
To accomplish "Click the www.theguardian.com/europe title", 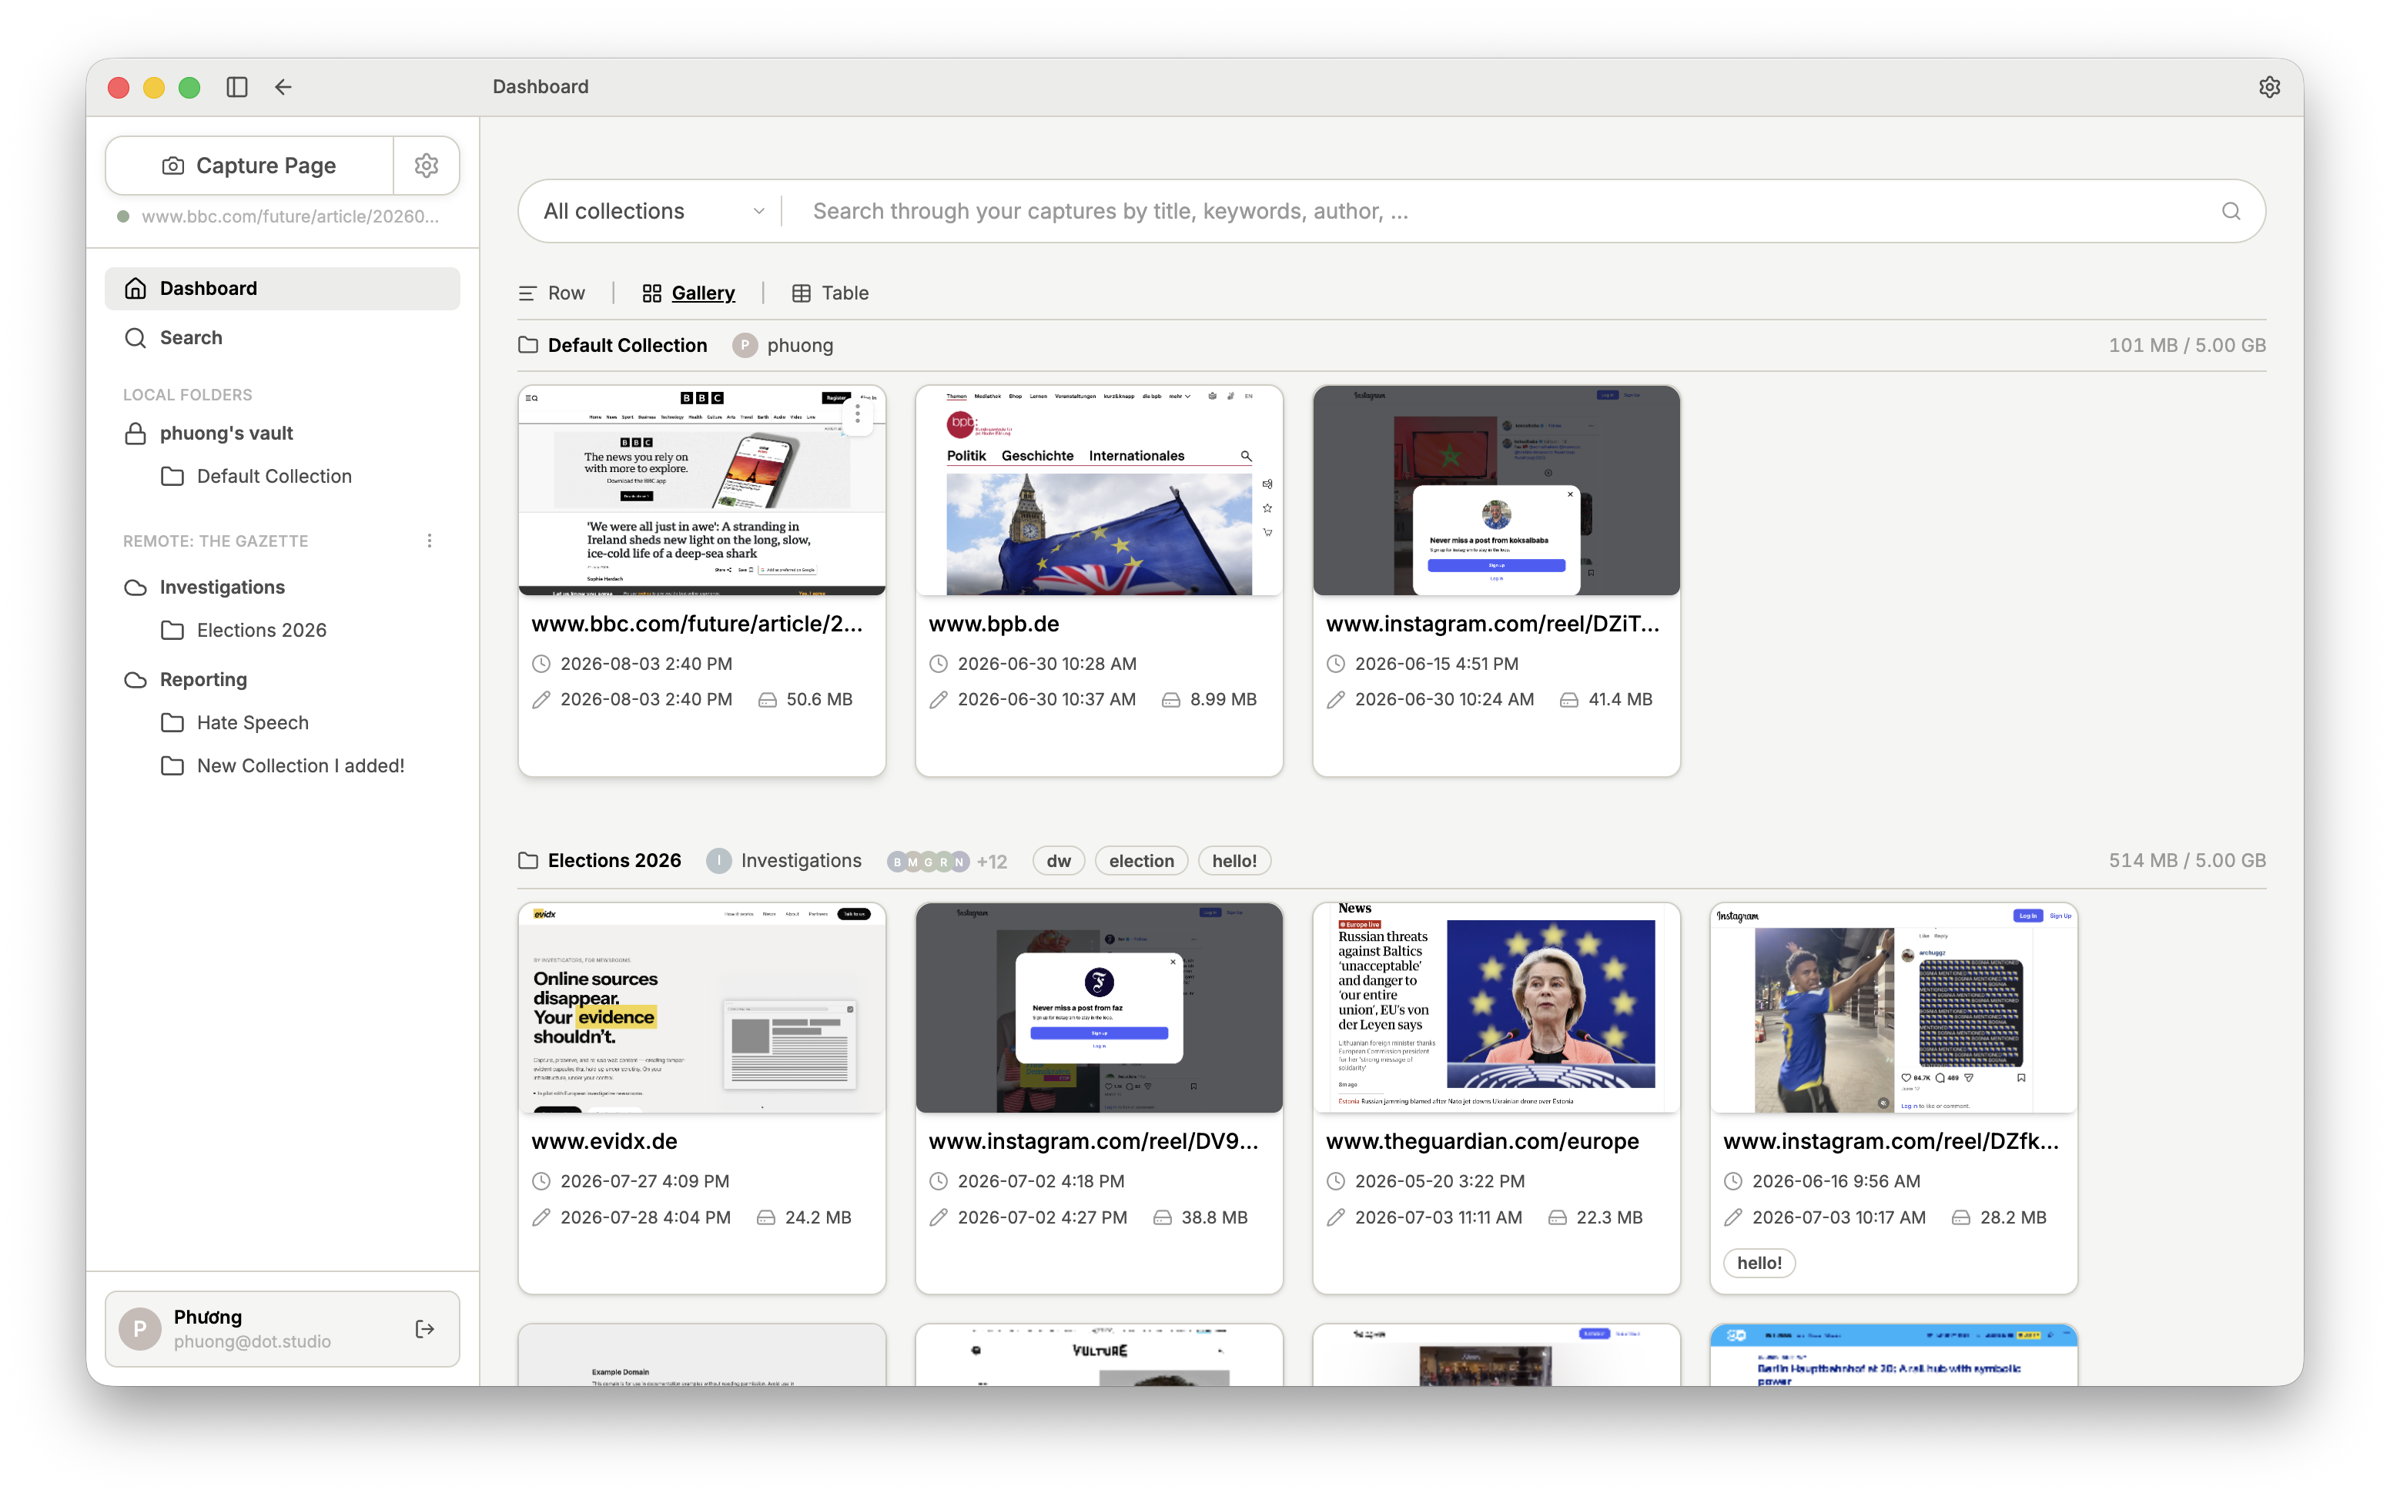I will pyautogui.click(x=1481, y=1142).
